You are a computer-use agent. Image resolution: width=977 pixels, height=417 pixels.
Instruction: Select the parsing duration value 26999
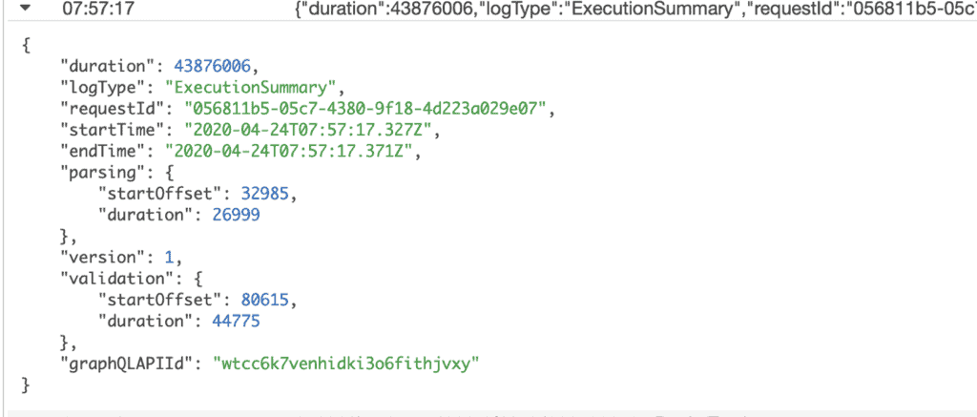[x=229, y=216]
